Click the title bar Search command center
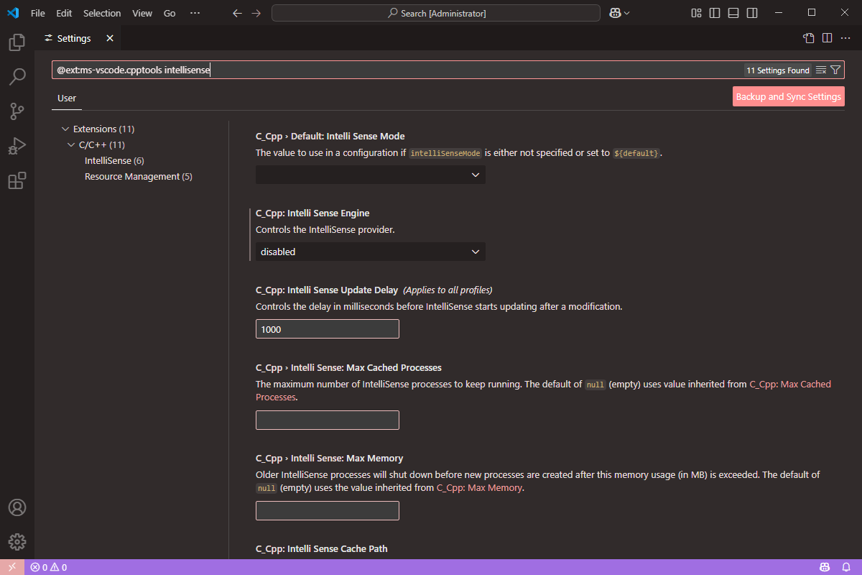The width and height of the screenshot is (862, 575). point(436,13)
